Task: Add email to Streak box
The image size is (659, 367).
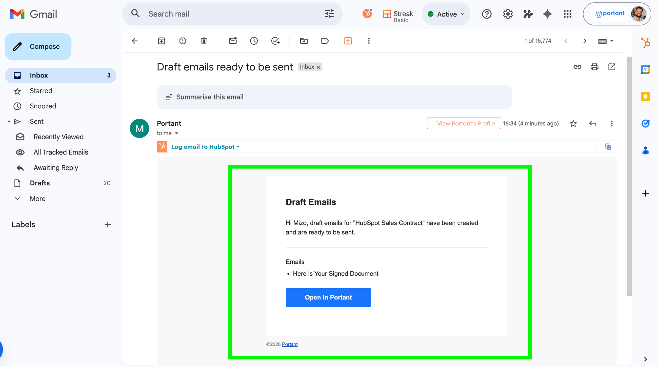Action: [x=348, y=41]
